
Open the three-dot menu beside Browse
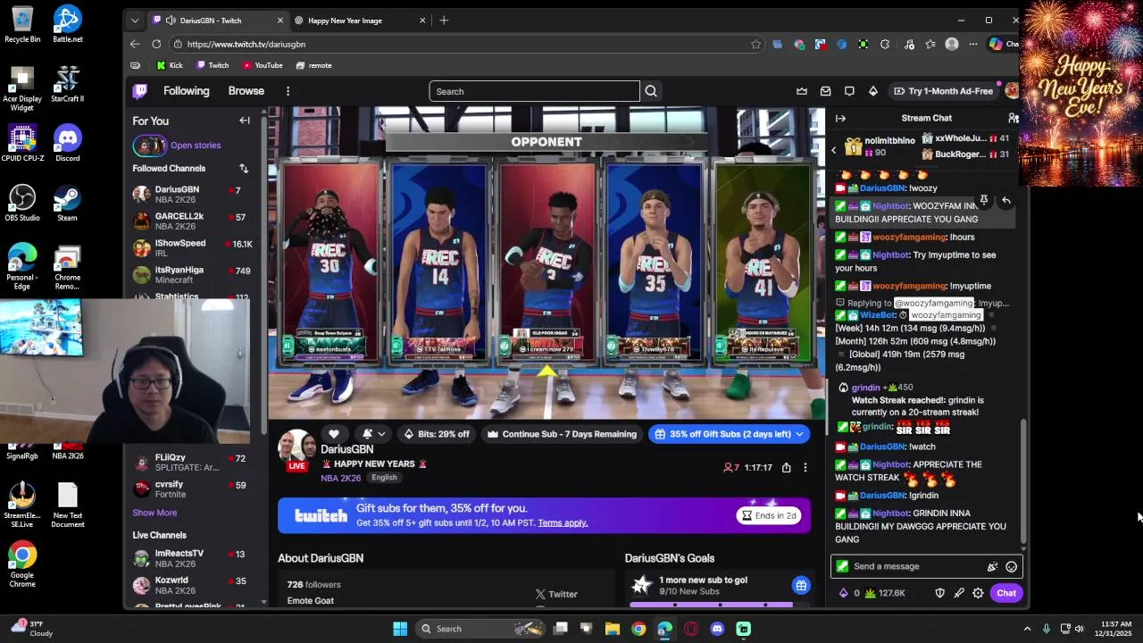point(288,91)
